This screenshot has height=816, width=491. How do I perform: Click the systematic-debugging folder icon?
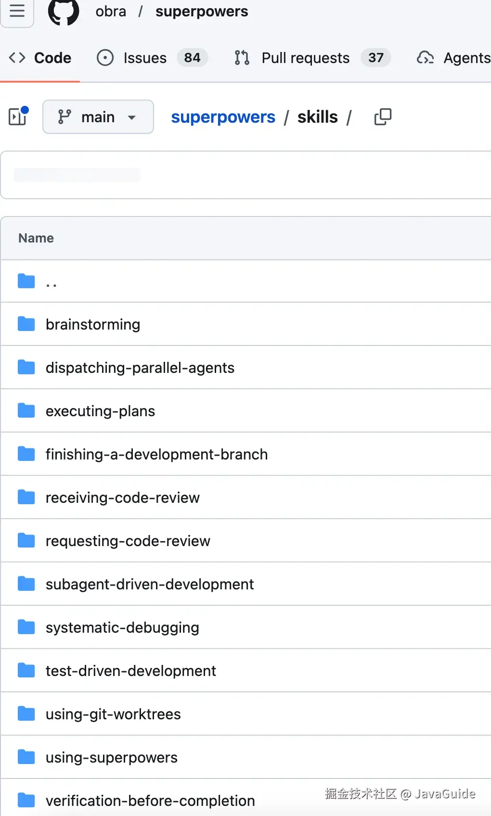[x=26, y=627]
